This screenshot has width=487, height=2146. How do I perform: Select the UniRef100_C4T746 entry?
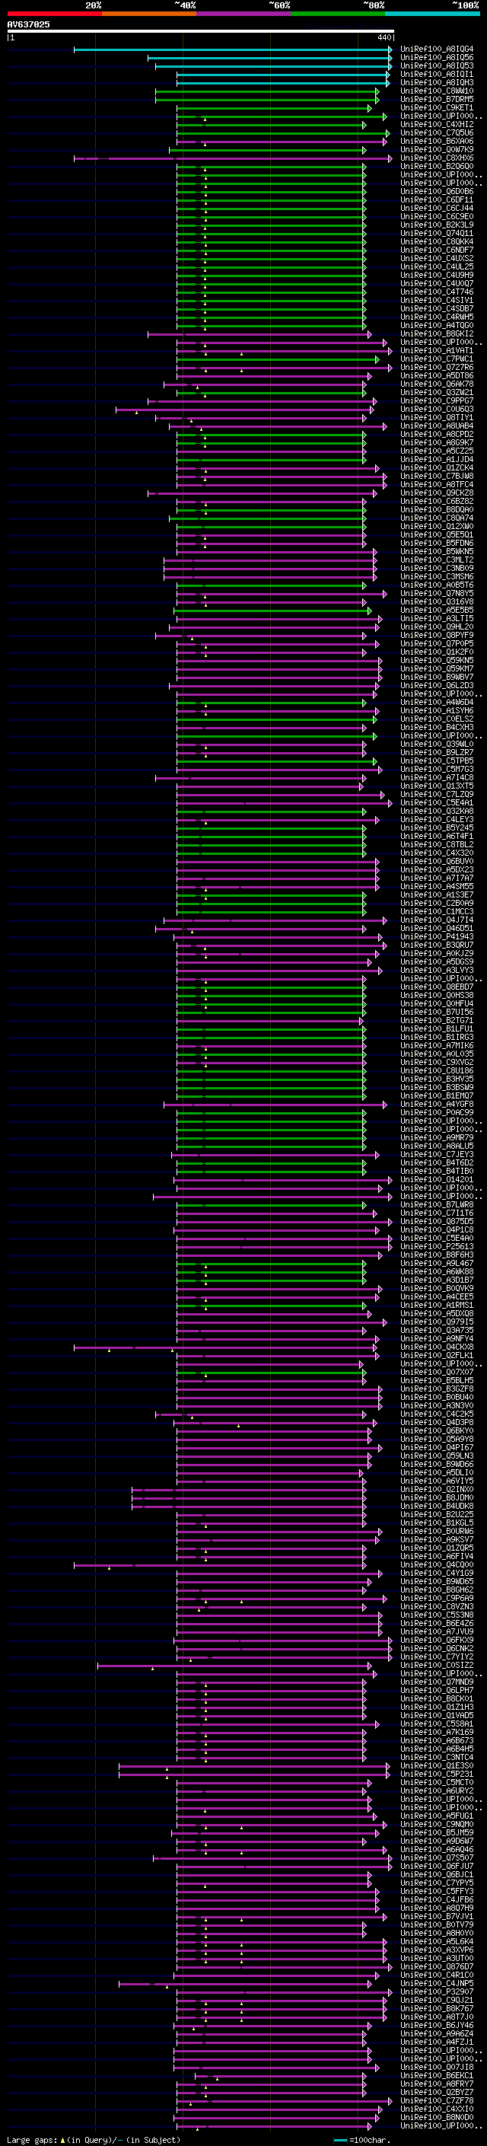point(437,292)
